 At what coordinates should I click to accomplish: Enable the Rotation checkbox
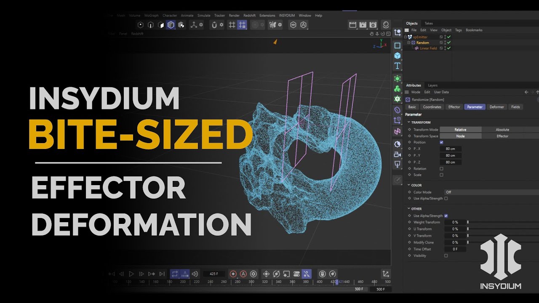pos(441,169)
